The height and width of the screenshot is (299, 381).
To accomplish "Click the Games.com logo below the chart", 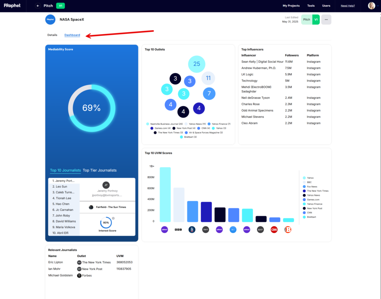I will click(233, 229).
